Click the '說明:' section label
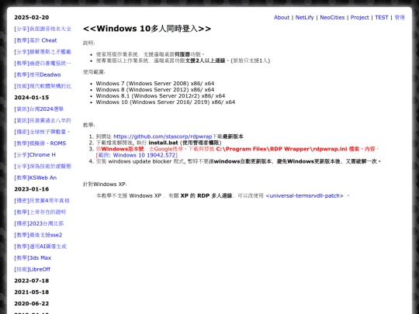419x314 pixels. [x=89, y=43]
